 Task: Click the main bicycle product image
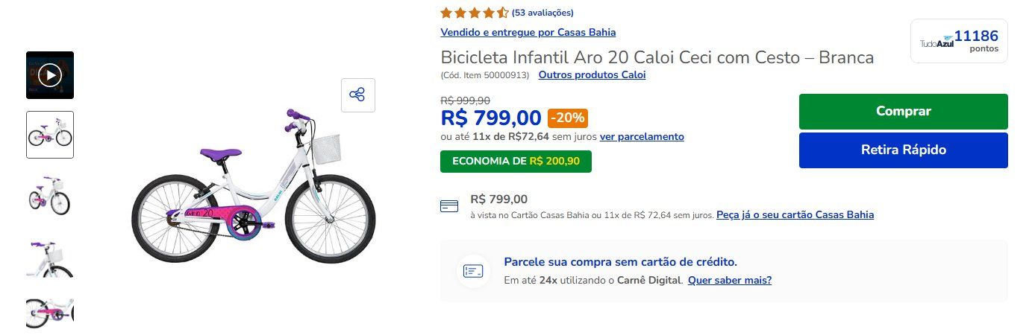click(x=254, y=194)
